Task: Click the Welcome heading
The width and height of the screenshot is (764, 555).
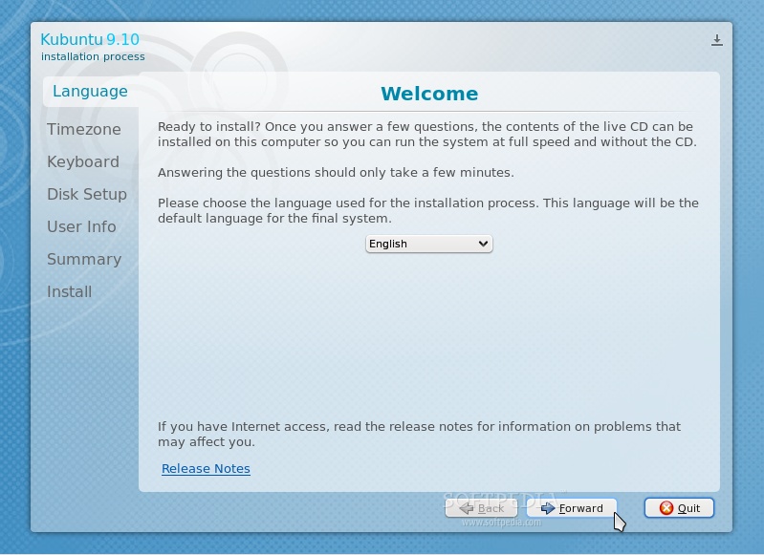Action: (429, 94)
